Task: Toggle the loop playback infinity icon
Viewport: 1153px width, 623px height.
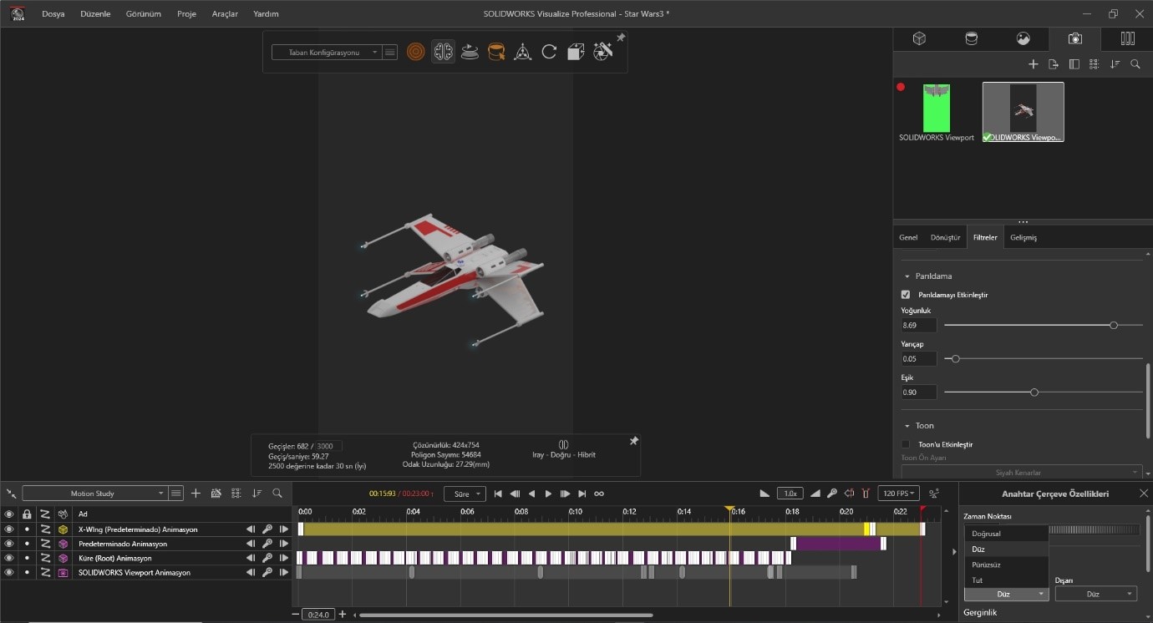Action: click(x=599, y=494)
